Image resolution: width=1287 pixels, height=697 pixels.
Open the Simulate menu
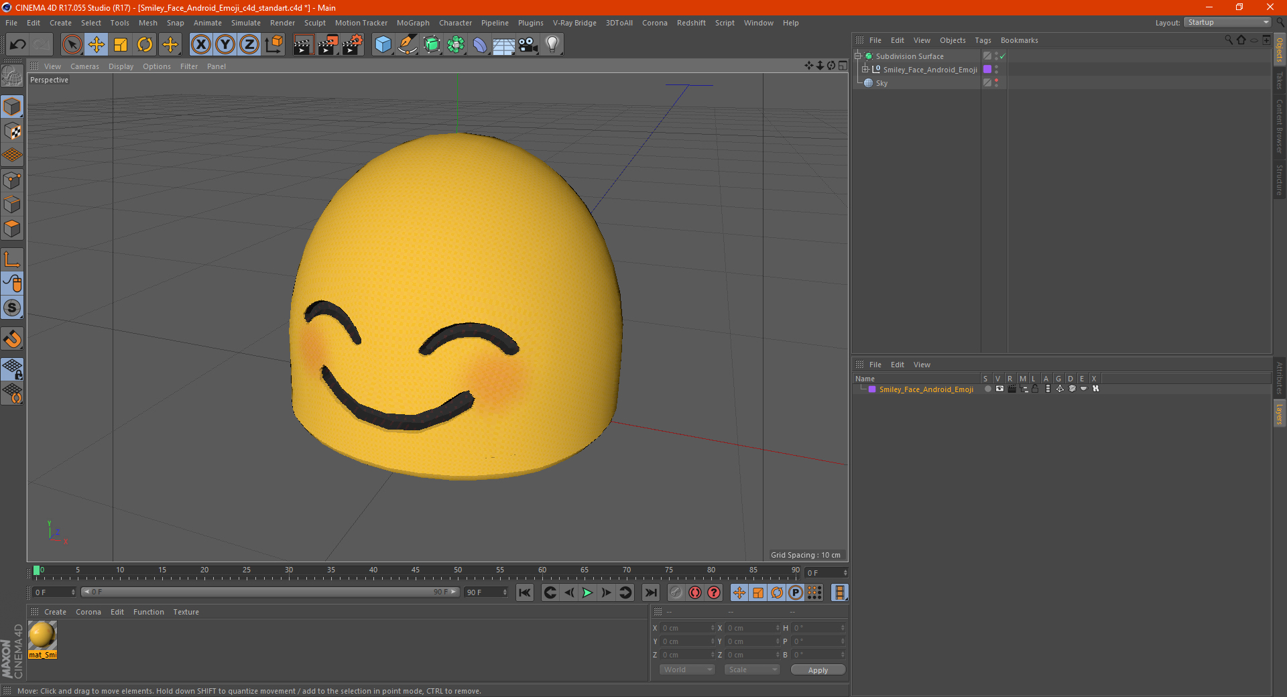[x=246, y=23]
